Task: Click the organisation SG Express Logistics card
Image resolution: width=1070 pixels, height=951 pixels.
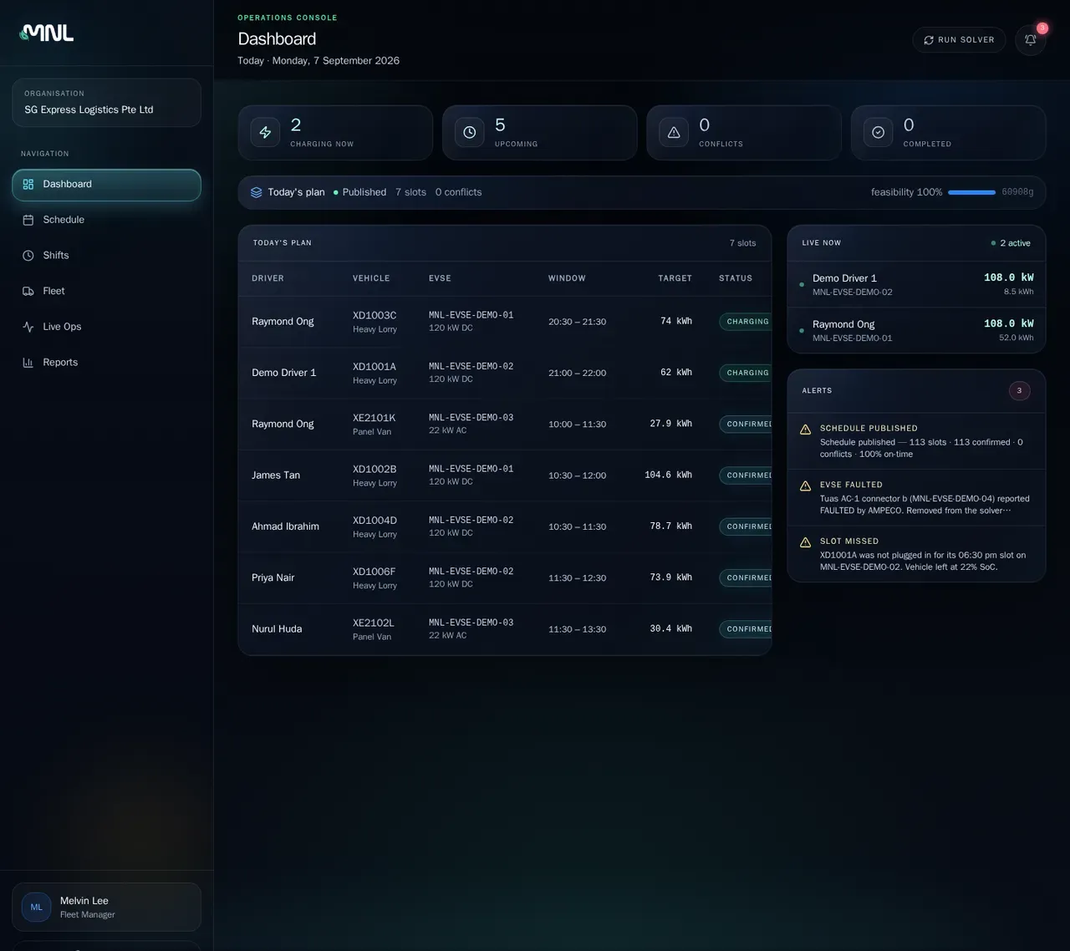Action: coord(106,103)
